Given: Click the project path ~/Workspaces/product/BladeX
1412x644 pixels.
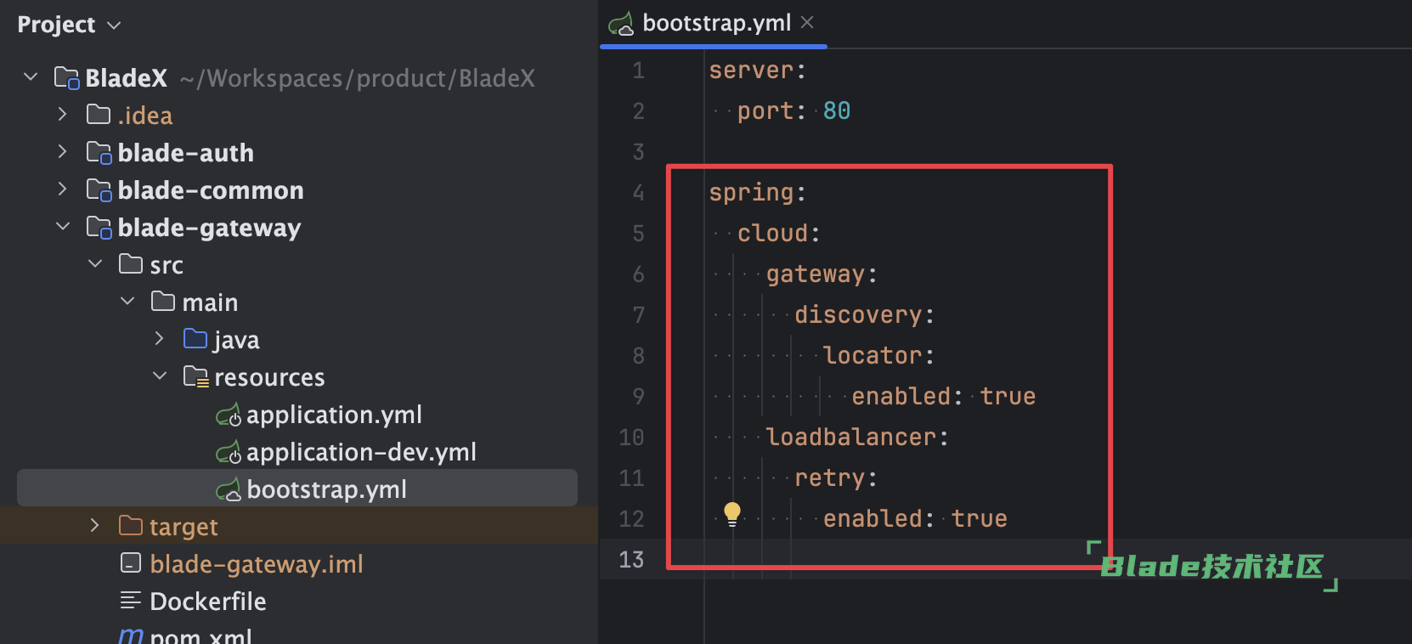Looking at the screenshot, I should (x=358, y=78).
